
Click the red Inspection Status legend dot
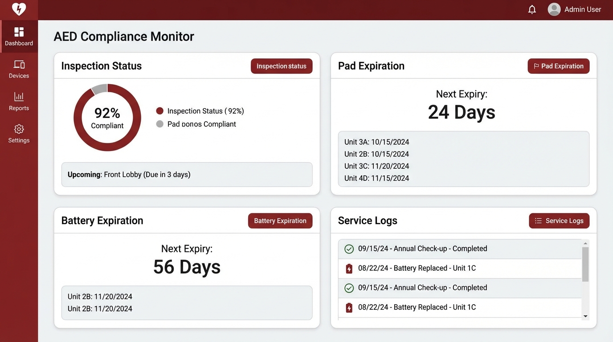point(160,111)
